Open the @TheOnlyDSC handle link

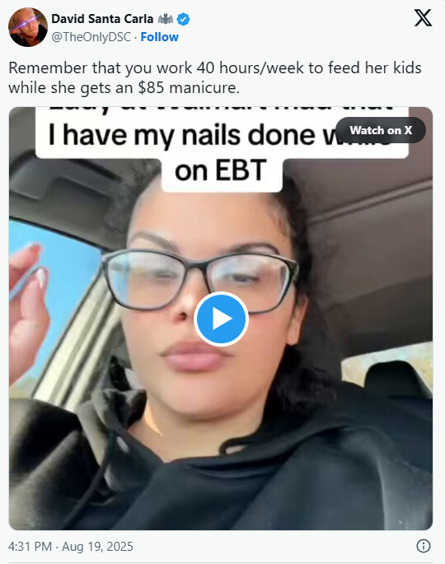tap(91, 37)
